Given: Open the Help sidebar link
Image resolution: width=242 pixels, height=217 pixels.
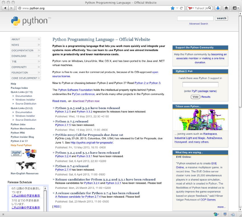Looking at the screenshot, I should 13,84.
